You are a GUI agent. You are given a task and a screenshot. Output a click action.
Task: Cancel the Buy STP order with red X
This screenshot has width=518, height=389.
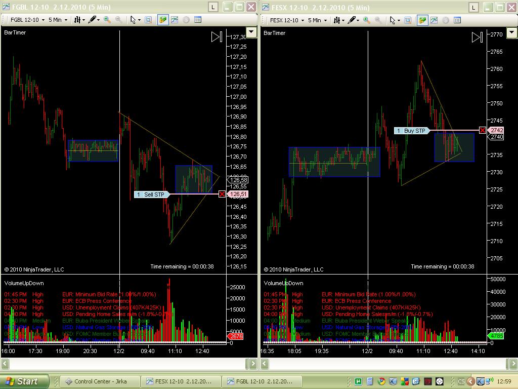click(483, 130)
